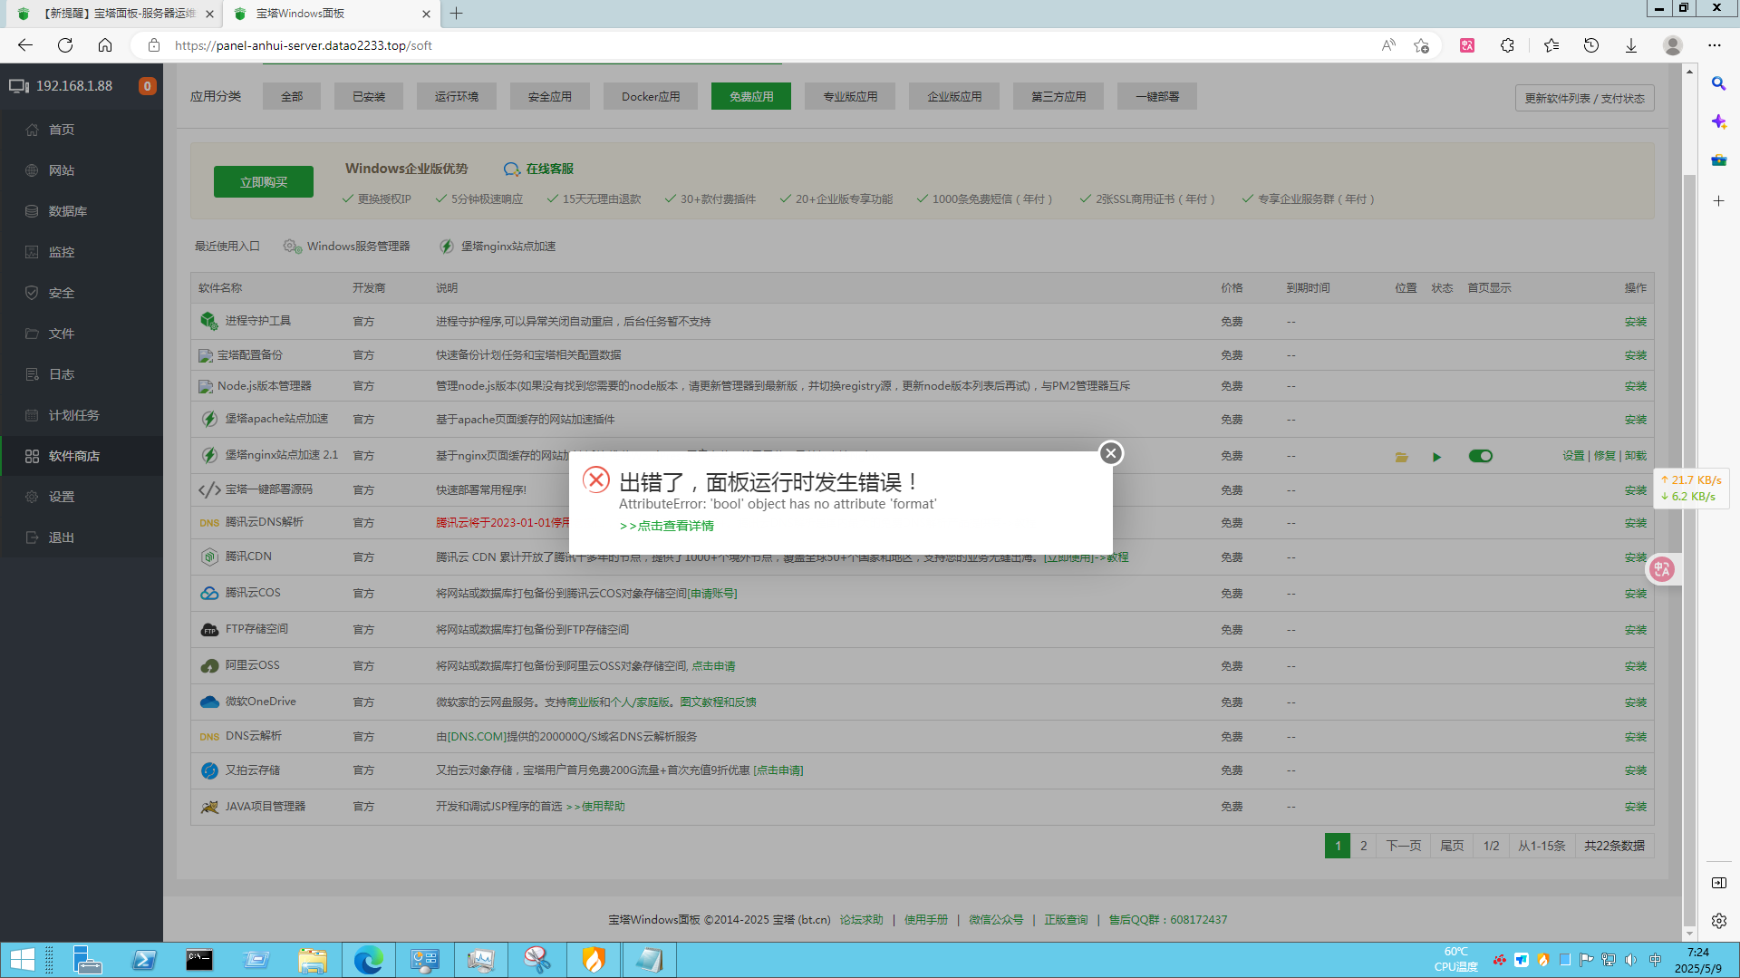Screen dimensions: 1740x978
Task: Select the 第三方应用 category tab
Action: point(1058,96)
